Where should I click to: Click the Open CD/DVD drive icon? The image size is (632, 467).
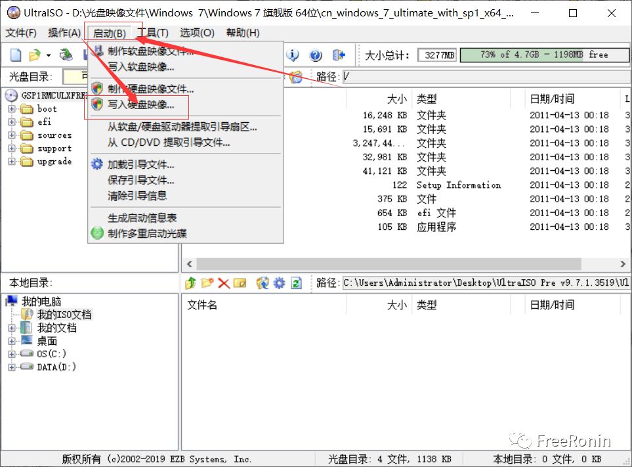tap(66, 55)
